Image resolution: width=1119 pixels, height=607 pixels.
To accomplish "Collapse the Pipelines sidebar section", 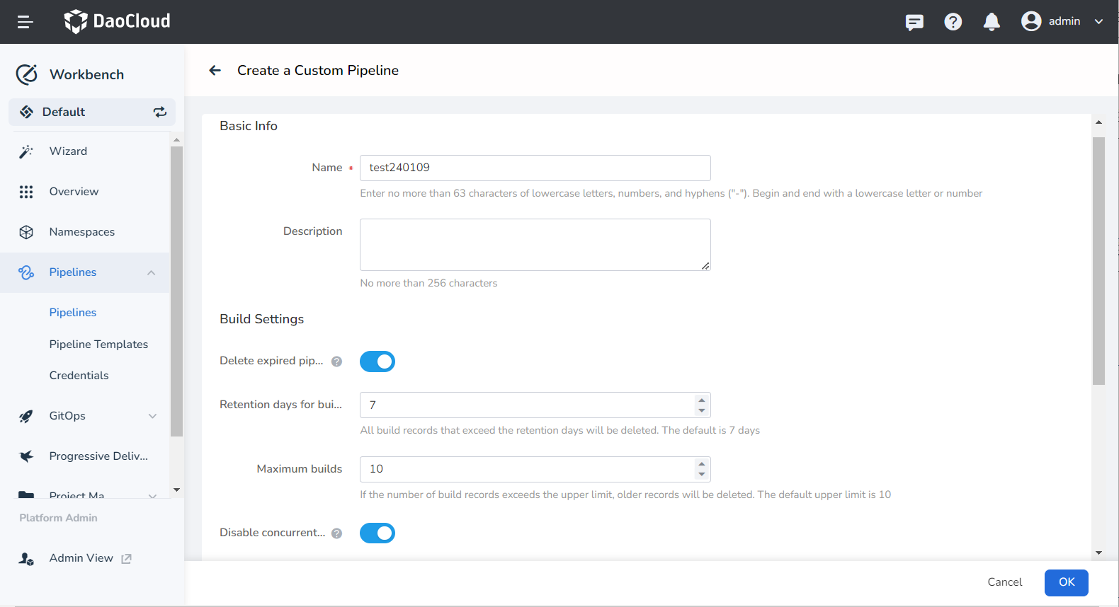I will (x=151, y=273).
